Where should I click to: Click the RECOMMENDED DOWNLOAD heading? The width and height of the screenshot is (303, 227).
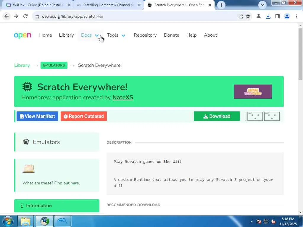133,205
